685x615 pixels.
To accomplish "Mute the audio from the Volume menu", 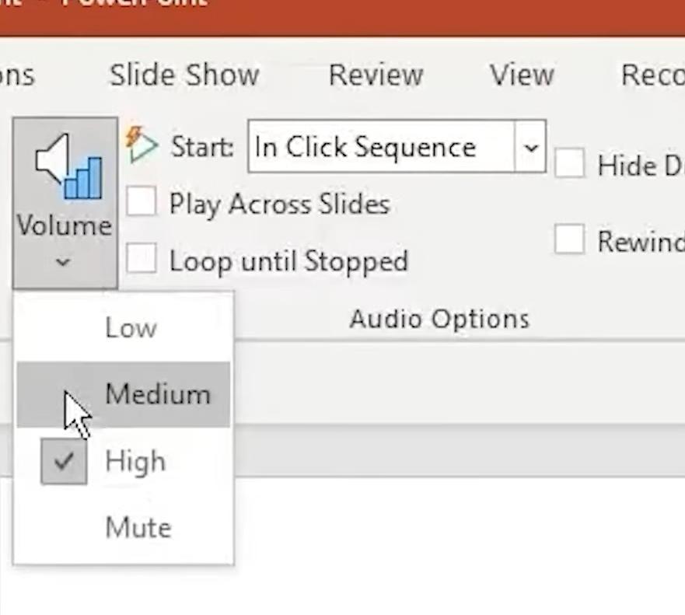I will pos(138,528).
